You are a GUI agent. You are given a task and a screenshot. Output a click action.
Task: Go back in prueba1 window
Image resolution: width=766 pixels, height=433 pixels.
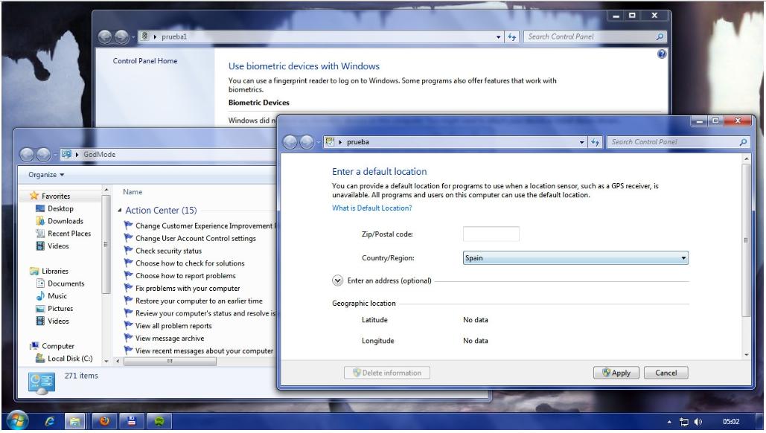(105, 36)
